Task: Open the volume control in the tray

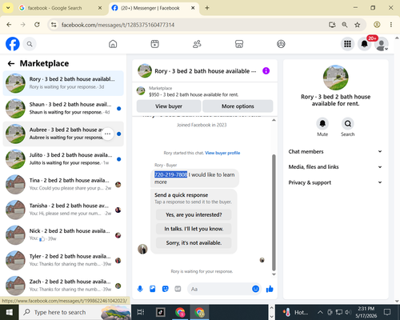Action: (x=348, y=312)
